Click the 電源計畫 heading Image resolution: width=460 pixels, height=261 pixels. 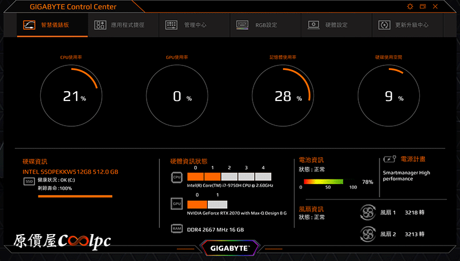pyautogui.click(x=413, y=159)
